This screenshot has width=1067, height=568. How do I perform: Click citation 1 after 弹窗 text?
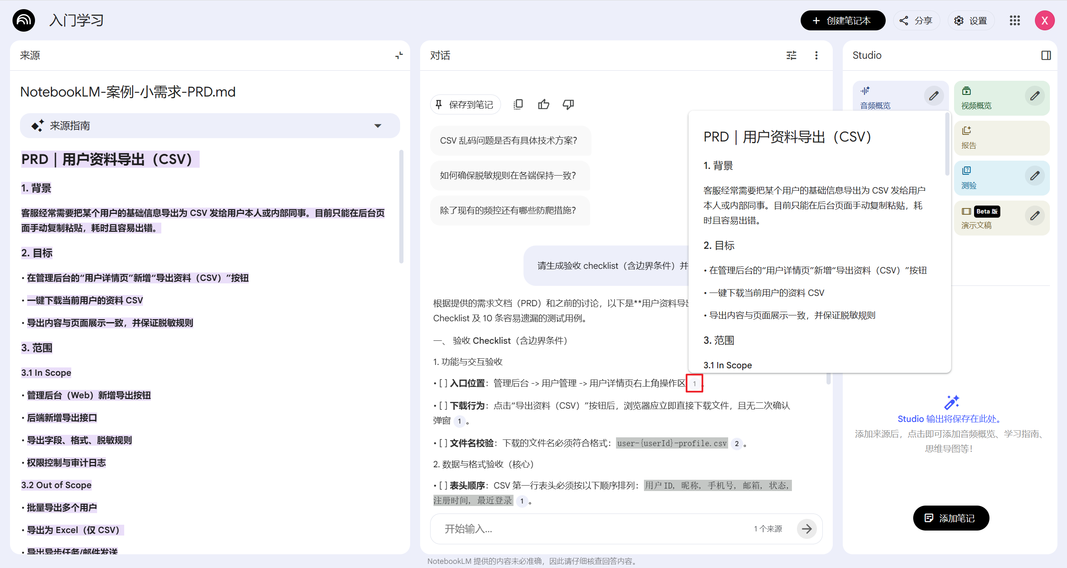[459, 421]
